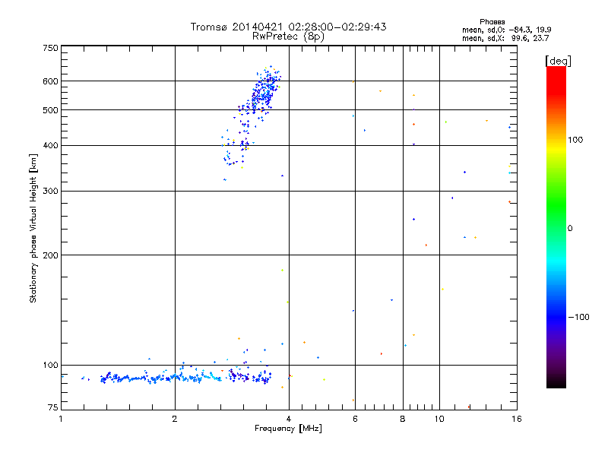Viewport: 608px width, 456px height.
Task: Click the red top of the colorbar
Action: (556, 78)
